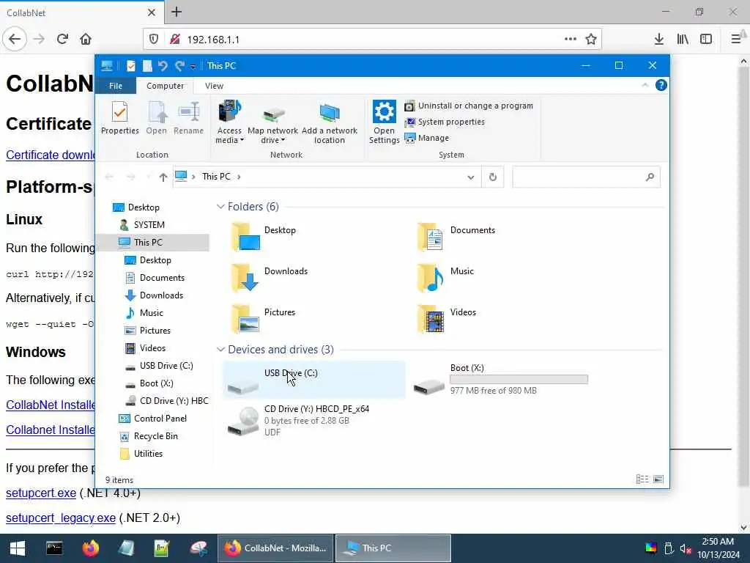Click Add a network location
The width and height of the screenshot is (750, 563).
tap(329, 122)
